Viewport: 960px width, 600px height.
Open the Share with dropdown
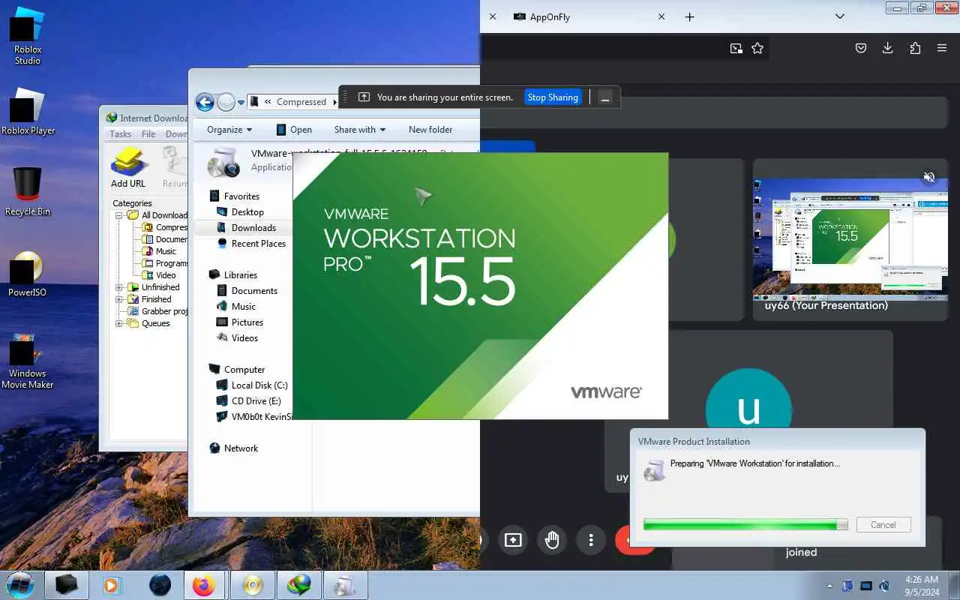360,130
